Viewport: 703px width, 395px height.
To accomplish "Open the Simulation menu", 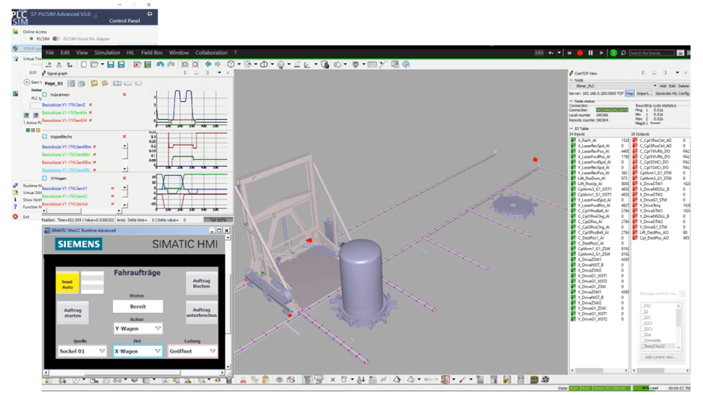I will (x=107, y=53).
